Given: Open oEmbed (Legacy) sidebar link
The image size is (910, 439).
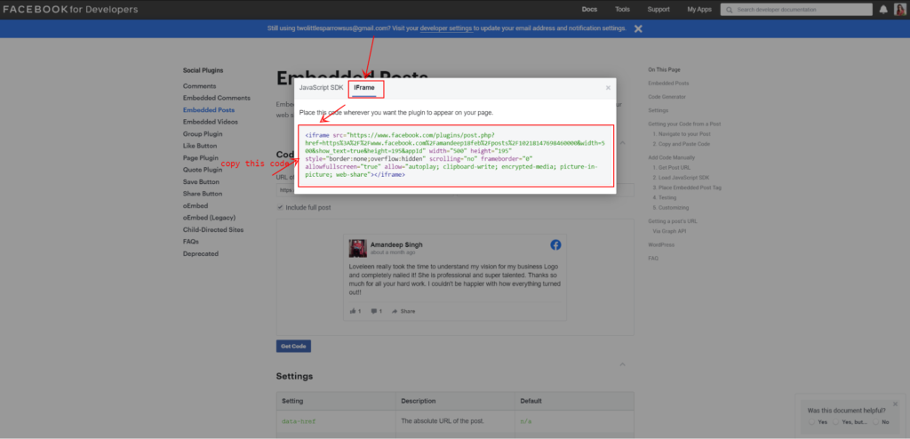Looking at the screenshot, I should [x=209, y=218].
